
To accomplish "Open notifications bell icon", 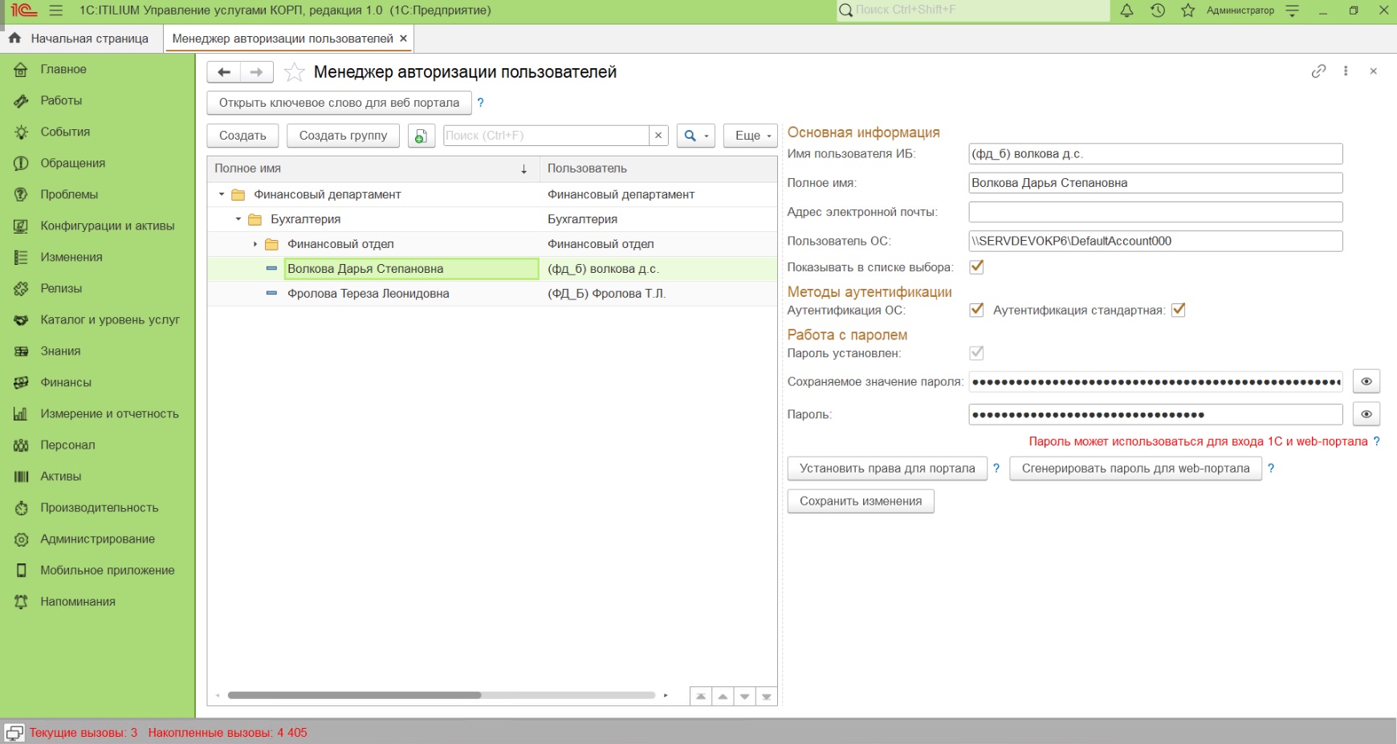I will tap(1127, 10).
